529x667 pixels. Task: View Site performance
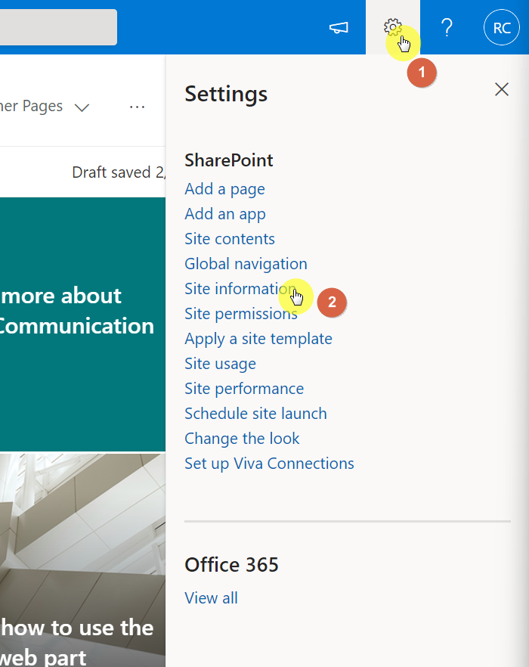pyautogui.click(x=244, y=389)
